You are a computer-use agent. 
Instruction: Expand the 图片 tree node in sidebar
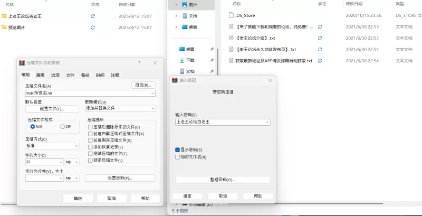pyautogui.click(x=176, y=5)
